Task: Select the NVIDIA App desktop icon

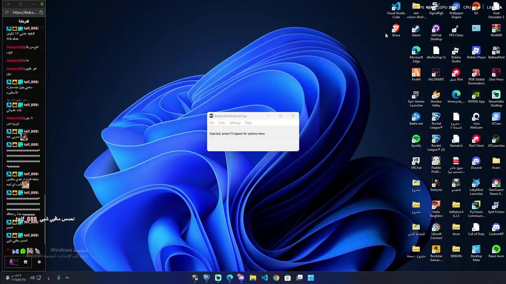Action: pyautogui.click(x=476, y=97)
